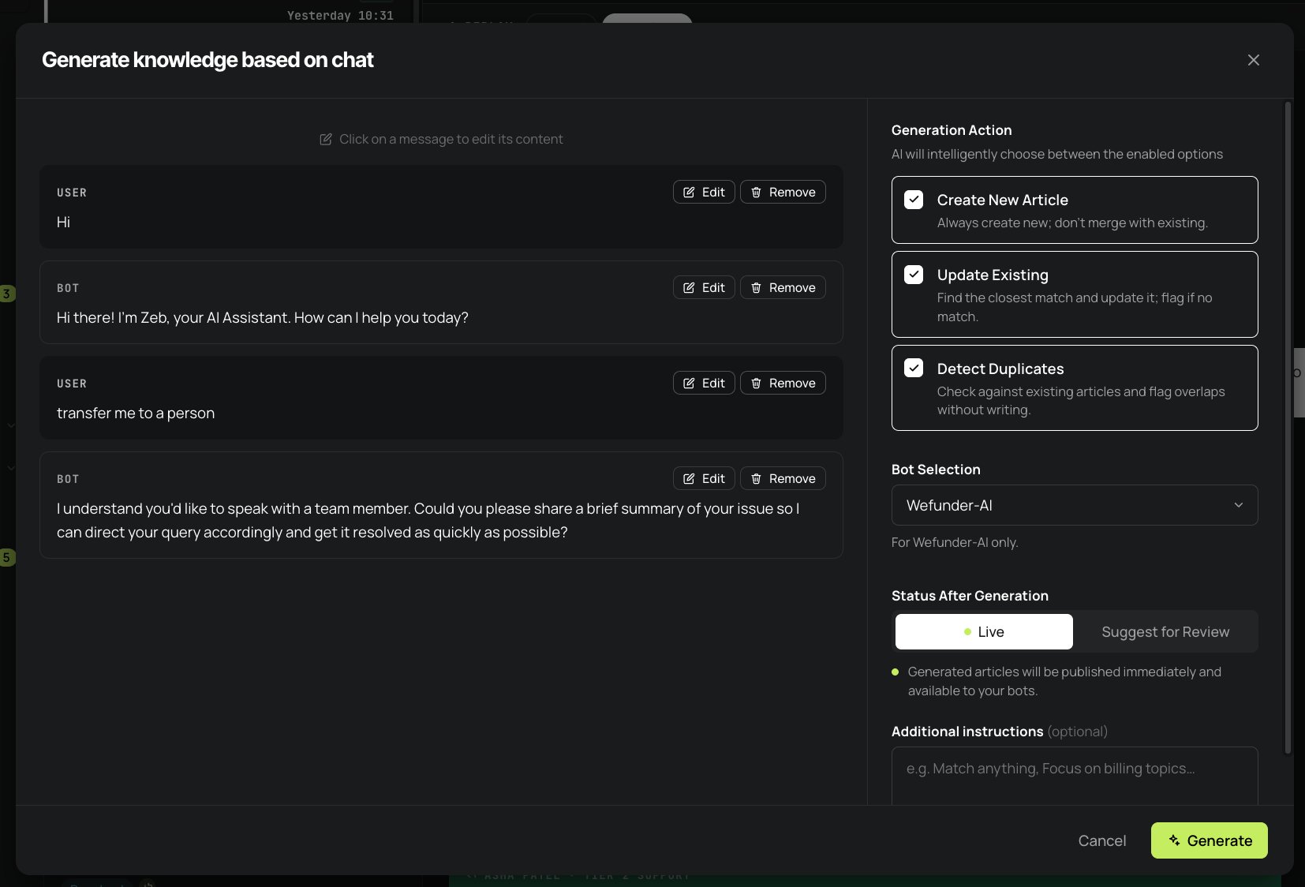Uncheck the Update Existing checkbox
The height and width of the screenshot is (887, 1305).
click(914, 275)
